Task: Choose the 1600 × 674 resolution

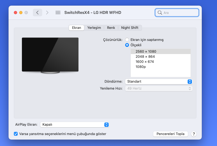Action: pos(160,62)
